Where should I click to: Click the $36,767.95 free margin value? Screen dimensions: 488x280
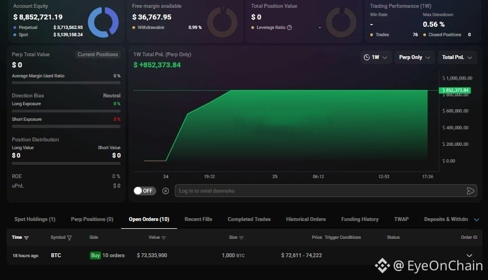[151, 17]
